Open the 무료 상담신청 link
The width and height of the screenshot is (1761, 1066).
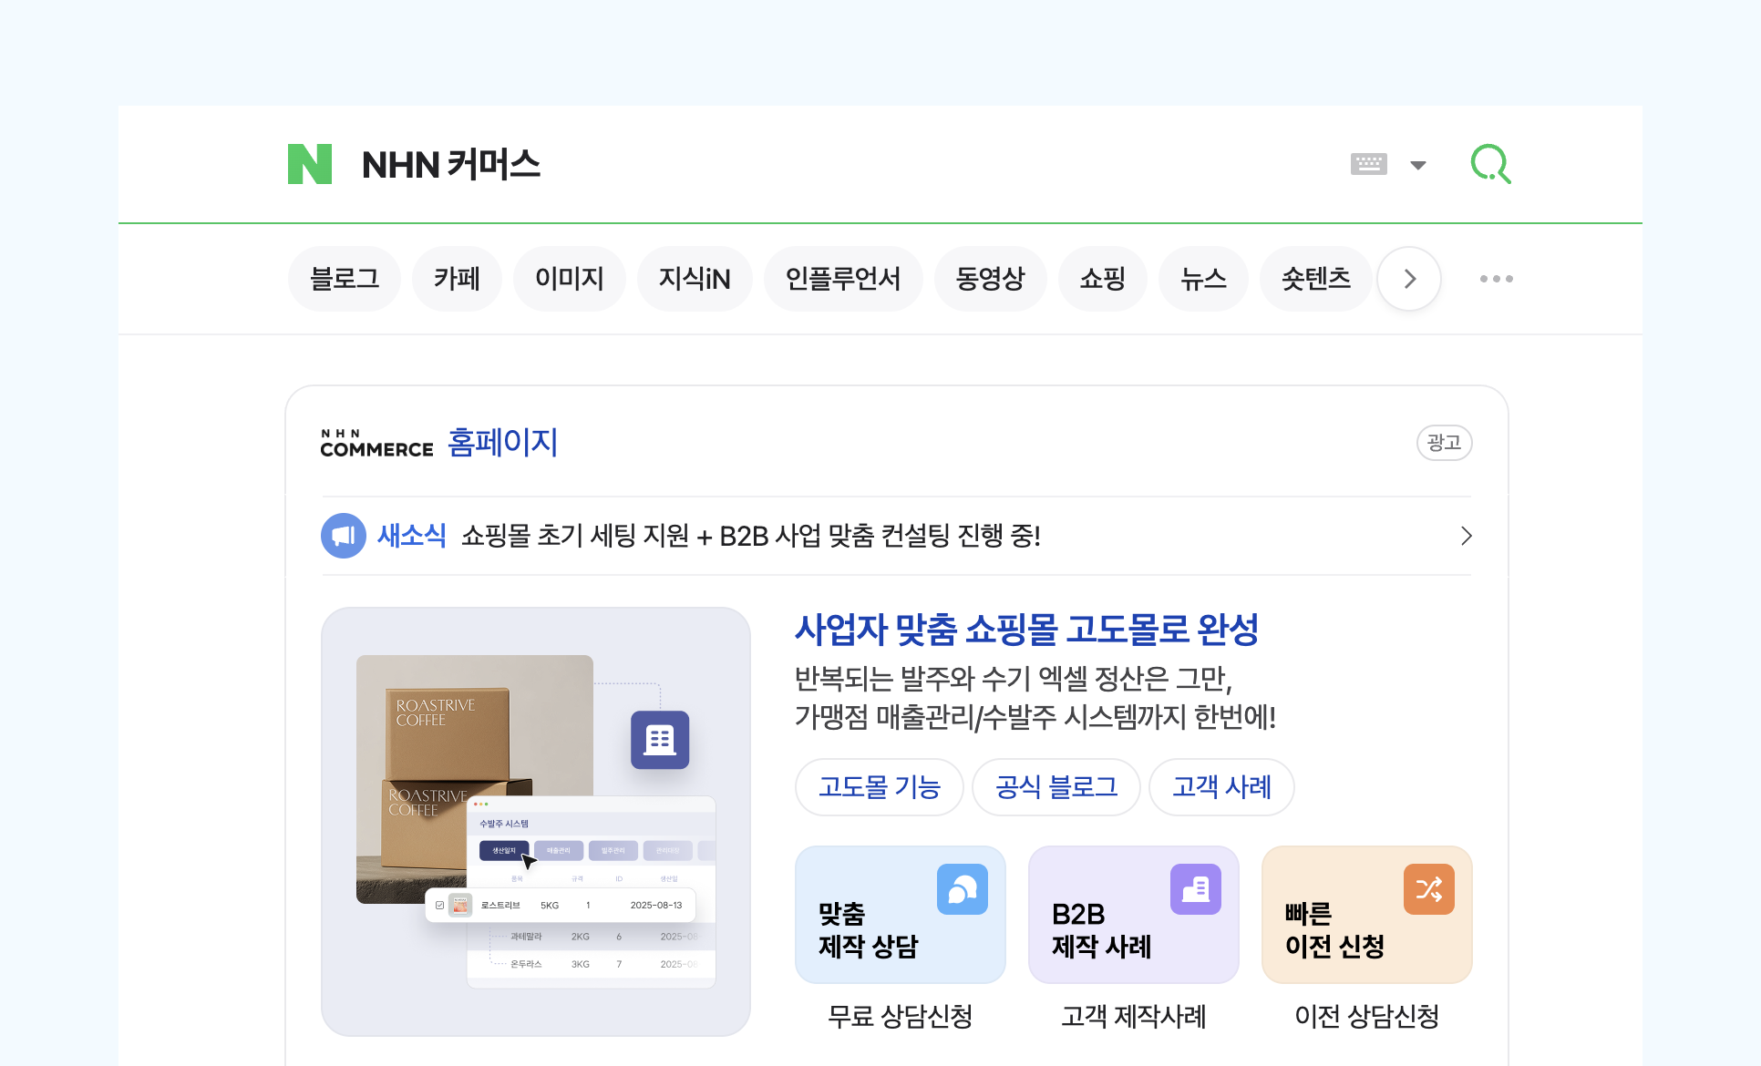tap(901, 1016)
